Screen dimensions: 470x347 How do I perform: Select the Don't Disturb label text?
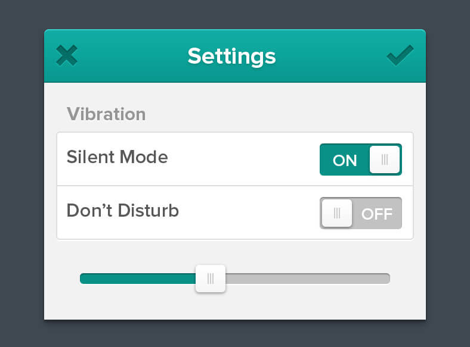click(x=122, y=211)
